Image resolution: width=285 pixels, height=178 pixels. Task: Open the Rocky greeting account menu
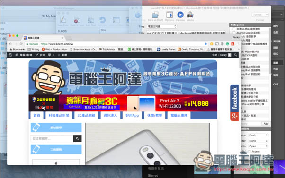coord(222,55)
